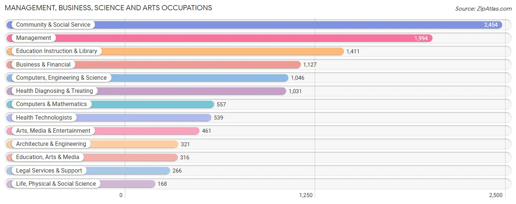Select the Business & Financial label
516x204 pixels.
pyautogui.click(x=43, y=65)
